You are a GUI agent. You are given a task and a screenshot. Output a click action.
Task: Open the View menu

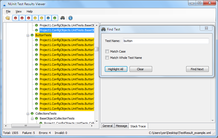[x=19, y=11]
